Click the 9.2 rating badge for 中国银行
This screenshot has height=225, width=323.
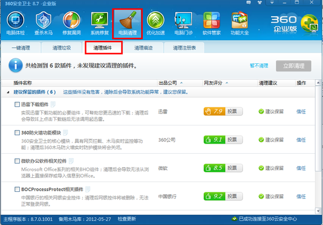215,196
